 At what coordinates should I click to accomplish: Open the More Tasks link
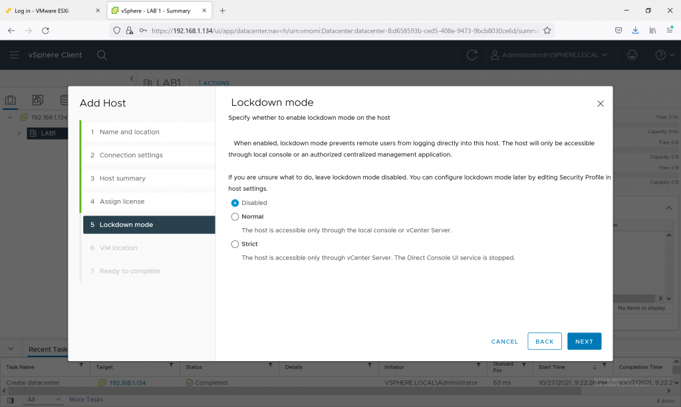pyautogui.click(x=86, y=399)
